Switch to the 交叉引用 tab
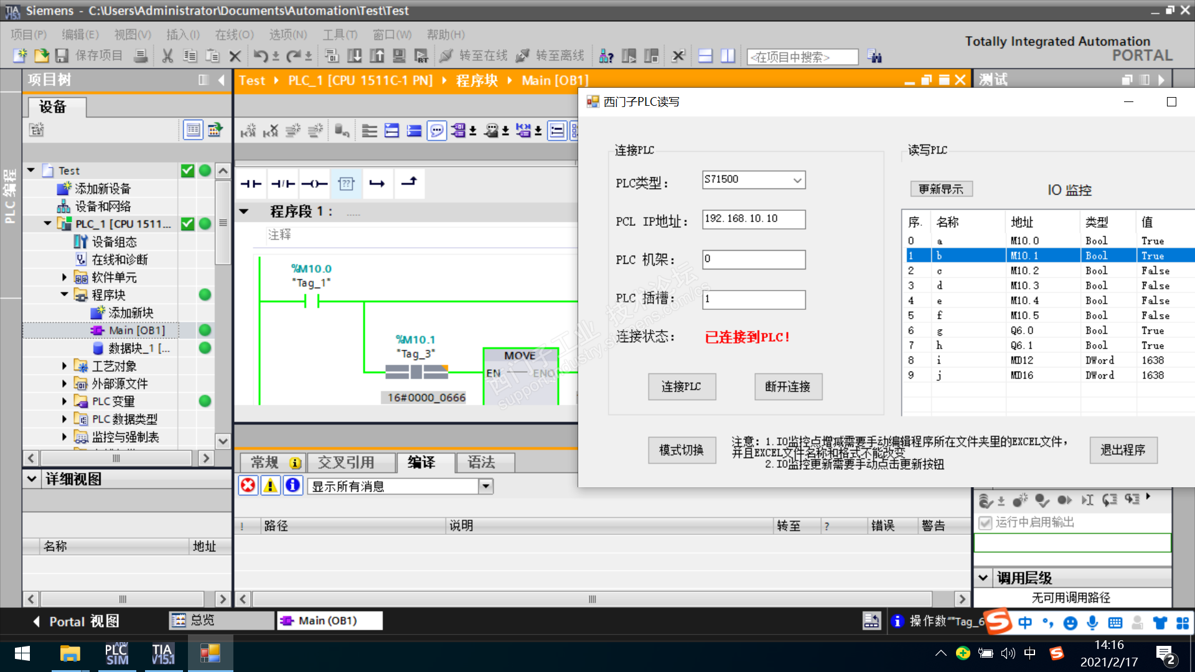 [x=346, y=462]
